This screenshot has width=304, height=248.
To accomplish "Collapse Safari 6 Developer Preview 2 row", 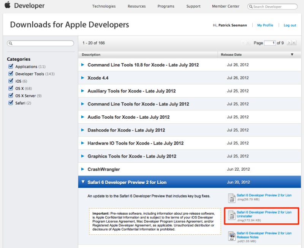I will 83,182.
